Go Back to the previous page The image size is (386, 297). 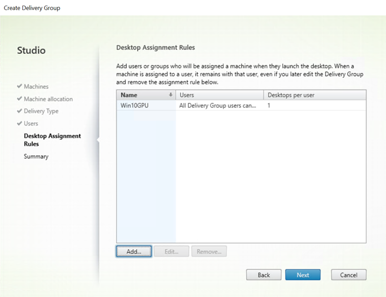pos(264,275)
